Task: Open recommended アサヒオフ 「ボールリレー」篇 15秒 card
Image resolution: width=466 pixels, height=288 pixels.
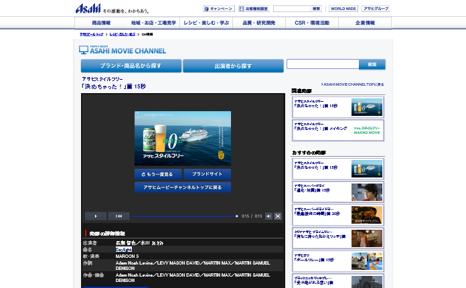Action: 338,261
